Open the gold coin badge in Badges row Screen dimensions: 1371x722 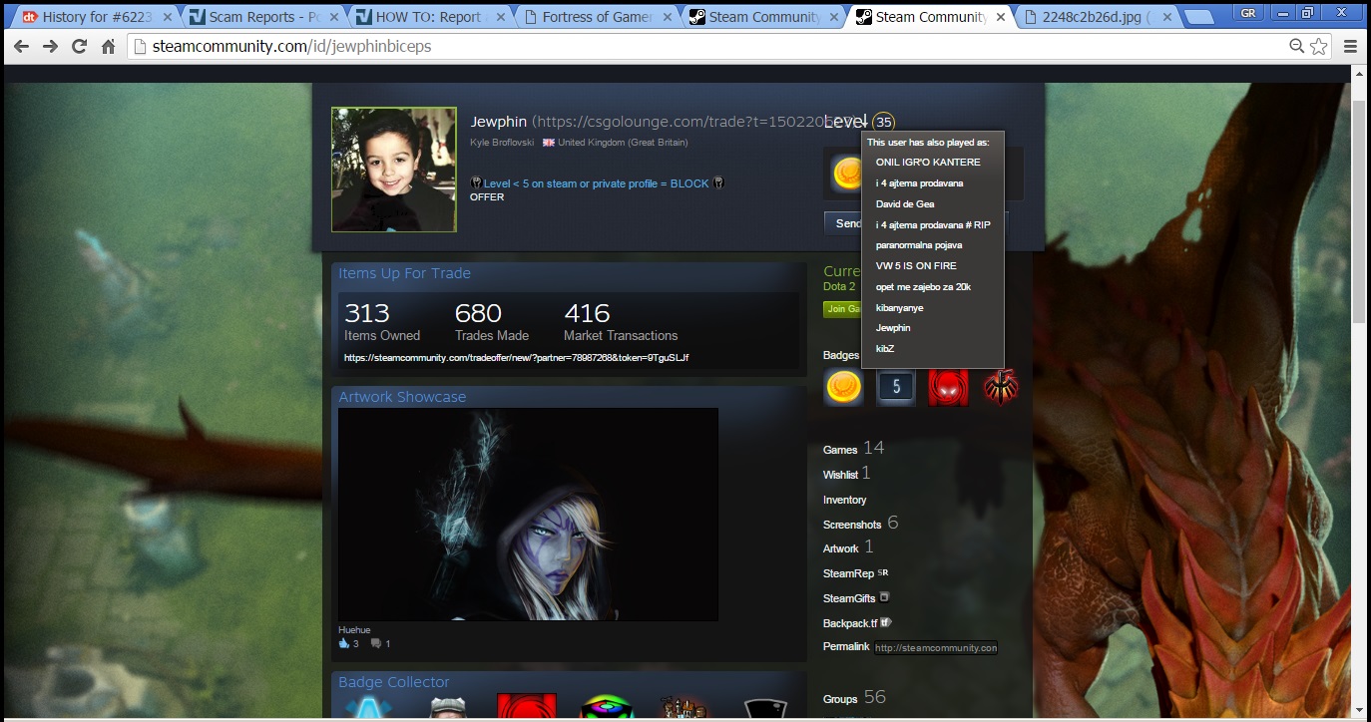(x=843, y=387)
